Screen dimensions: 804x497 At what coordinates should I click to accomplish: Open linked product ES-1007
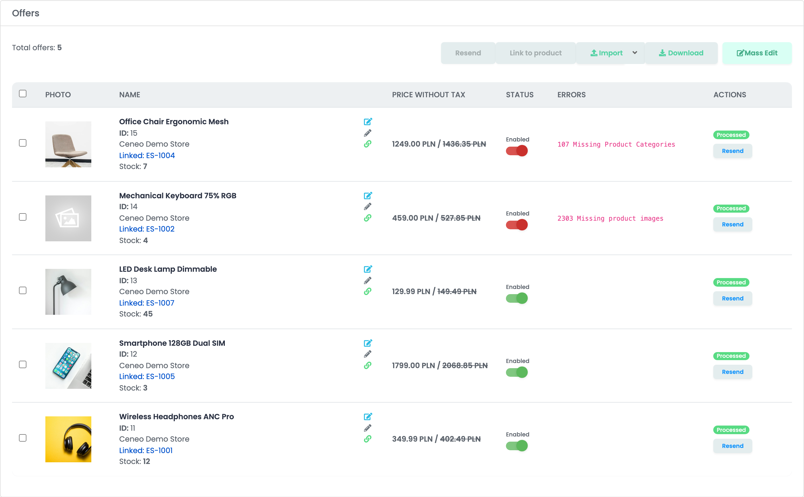(147, 303)
